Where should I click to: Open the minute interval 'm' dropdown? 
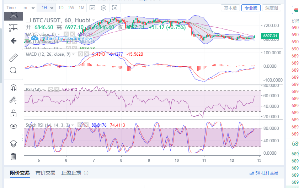(x=28, y=8)
